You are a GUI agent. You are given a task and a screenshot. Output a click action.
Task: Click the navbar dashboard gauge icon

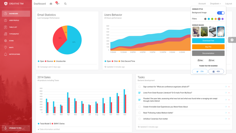pyautogui.click(x=51, y=4)
